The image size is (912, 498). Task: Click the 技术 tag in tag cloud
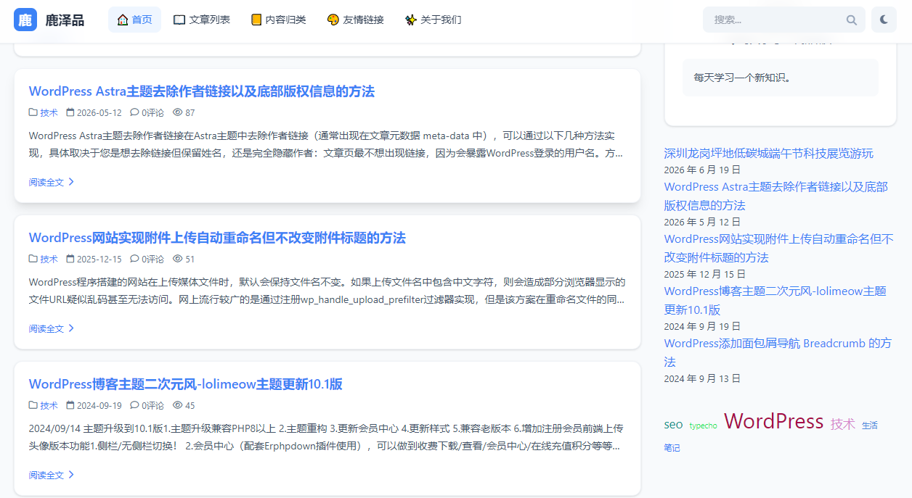(843, 424)
